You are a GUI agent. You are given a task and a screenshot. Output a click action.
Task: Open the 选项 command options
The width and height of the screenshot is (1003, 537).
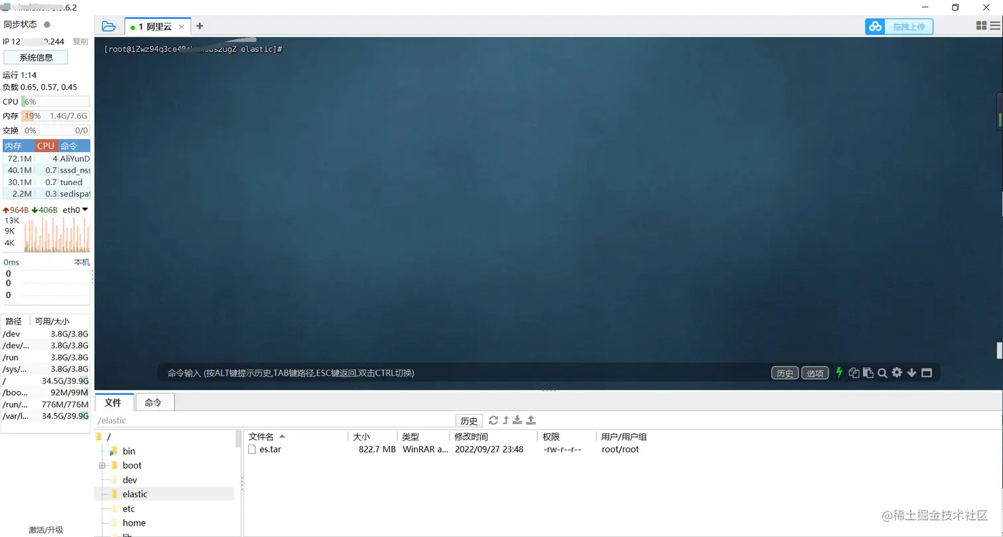(815, 373)
